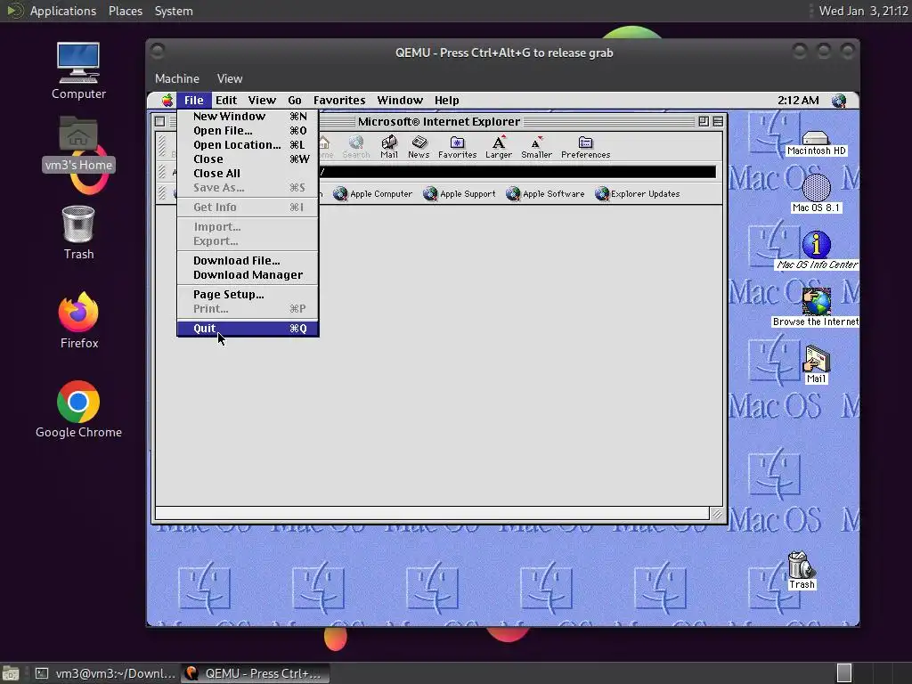Select the Mac OS 8.1 disk icon

coord(816,193)
